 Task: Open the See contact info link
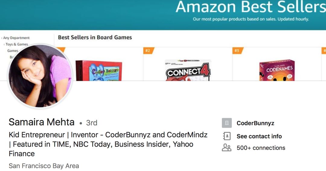[x=259, y=136]
